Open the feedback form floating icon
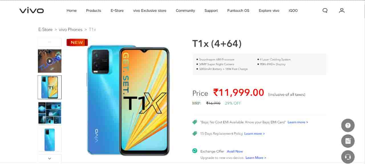This screenshot has height=164, width=365. click(x=348, y=141)
